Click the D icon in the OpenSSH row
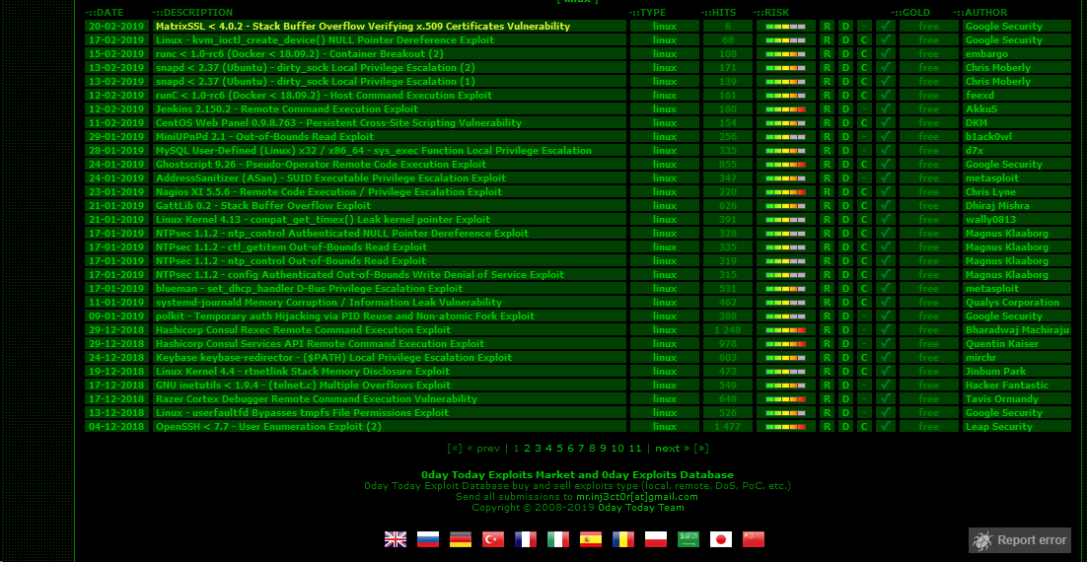The image size is (1087, 562). click(845, 427)
